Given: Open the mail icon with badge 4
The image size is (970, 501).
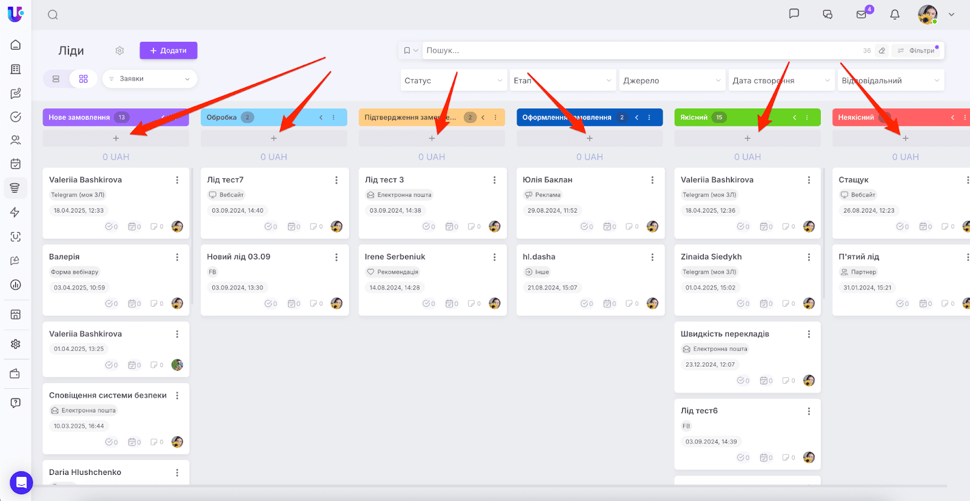Looking at the screenshot, I should tap(861, 15).
